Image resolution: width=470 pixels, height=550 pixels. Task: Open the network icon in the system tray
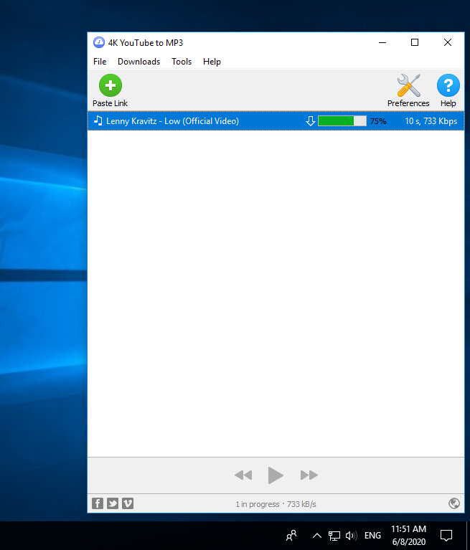[334, 535]
